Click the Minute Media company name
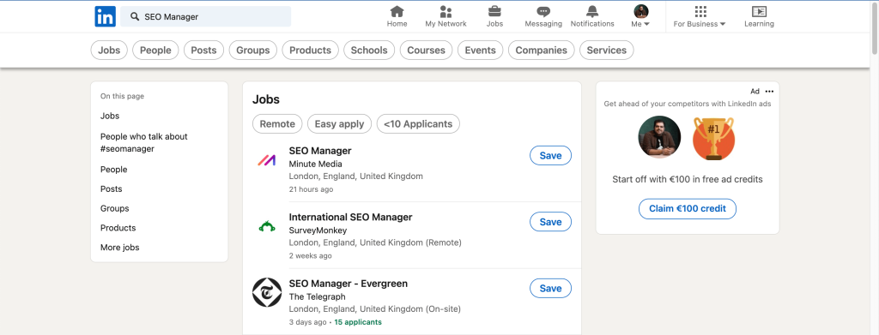 (315, 164)
